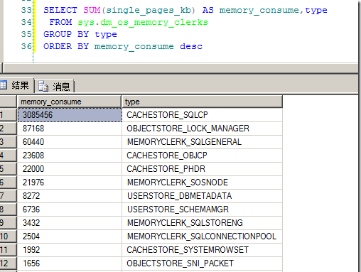Select row header number 12
This screenshot has width=361, height=272.
click(8, 263)
